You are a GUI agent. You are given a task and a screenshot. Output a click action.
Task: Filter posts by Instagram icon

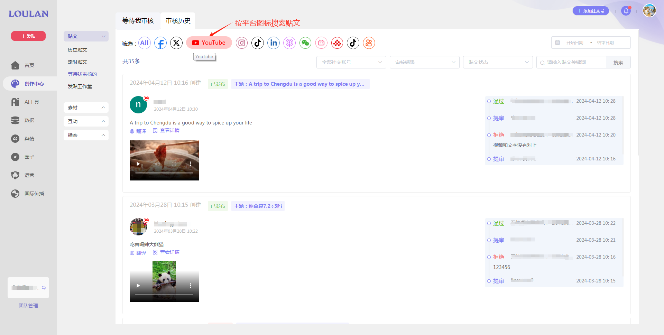[x=242, y=43]
